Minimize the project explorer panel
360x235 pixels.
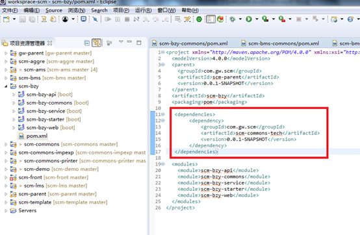point(130,42)
